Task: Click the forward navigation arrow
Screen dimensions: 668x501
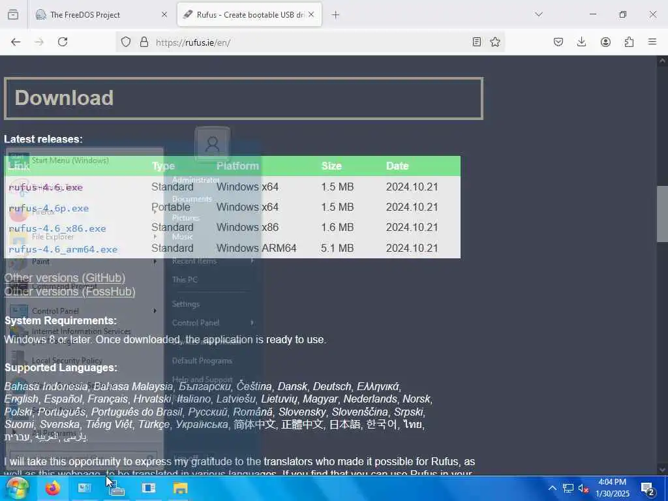Action: click(39, 42)
